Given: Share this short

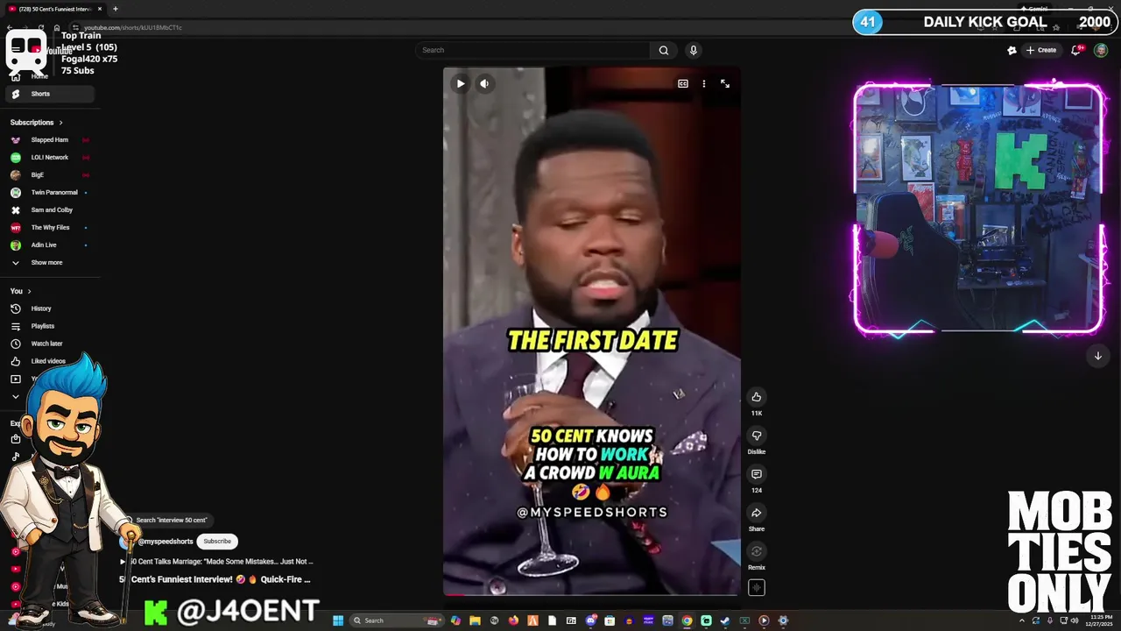Looking at the screenshot, I should point(757,513).
